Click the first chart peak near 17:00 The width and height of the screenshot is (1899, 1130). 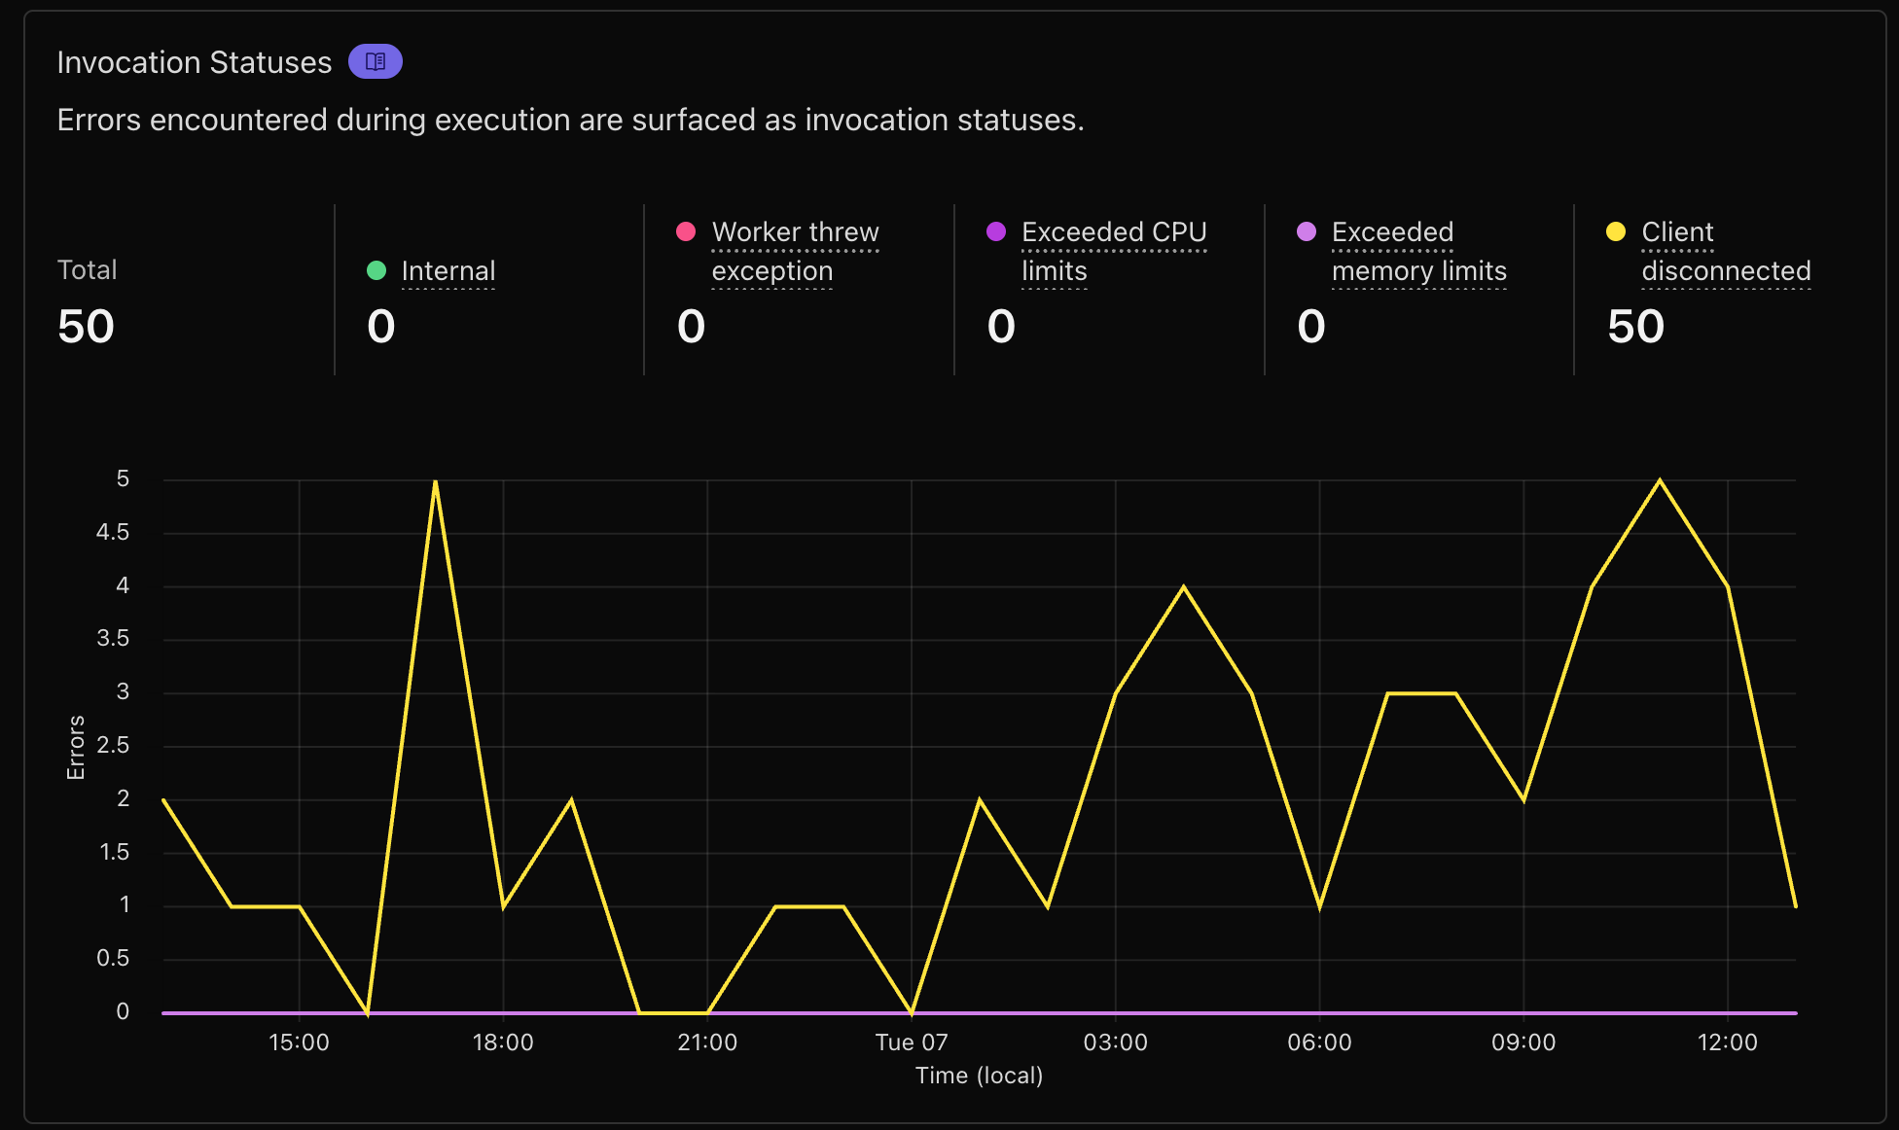click(x=435, y=481)
